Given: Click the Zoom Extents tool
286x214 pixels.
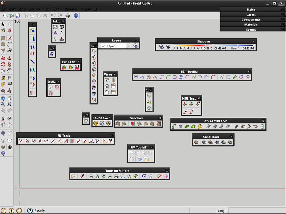Looking at the screenshot, I should point(10,104).
